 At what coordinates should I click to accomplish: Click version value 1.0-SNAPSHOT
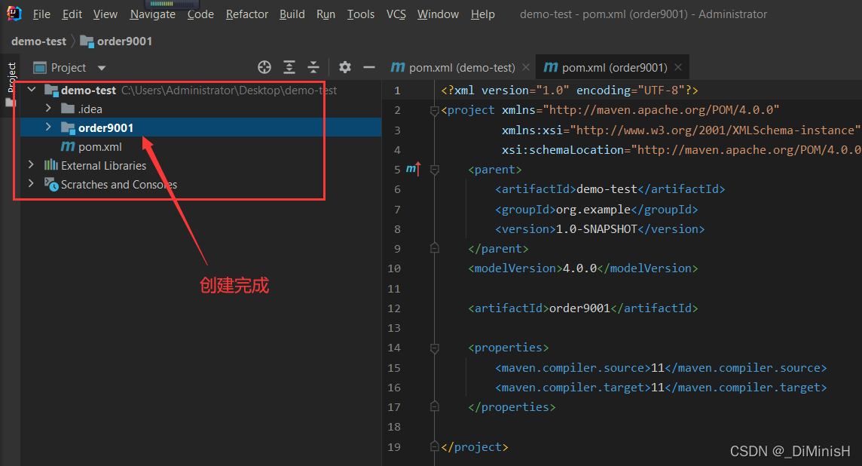tap(597, 229)
